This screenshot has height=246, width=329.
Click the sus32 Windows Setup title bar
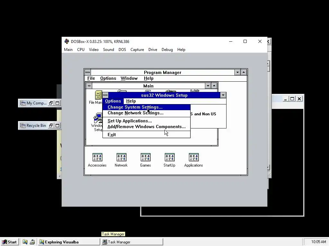[164, 95]
